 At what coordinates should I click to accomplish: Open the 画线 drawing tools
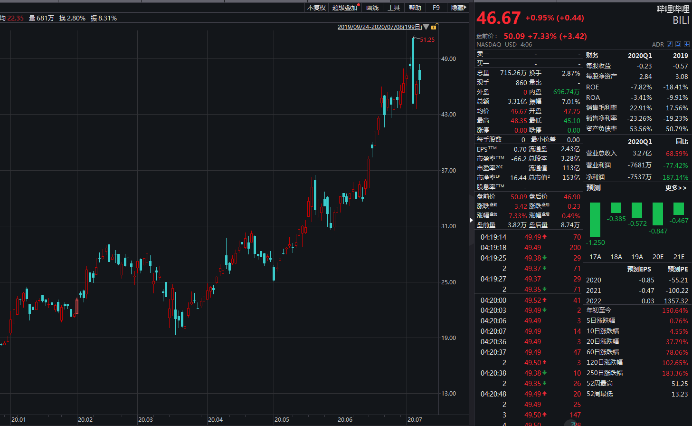pos(372,8)
